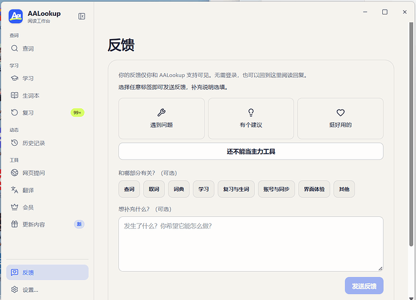Click the scrollbar down arrow

411,298
